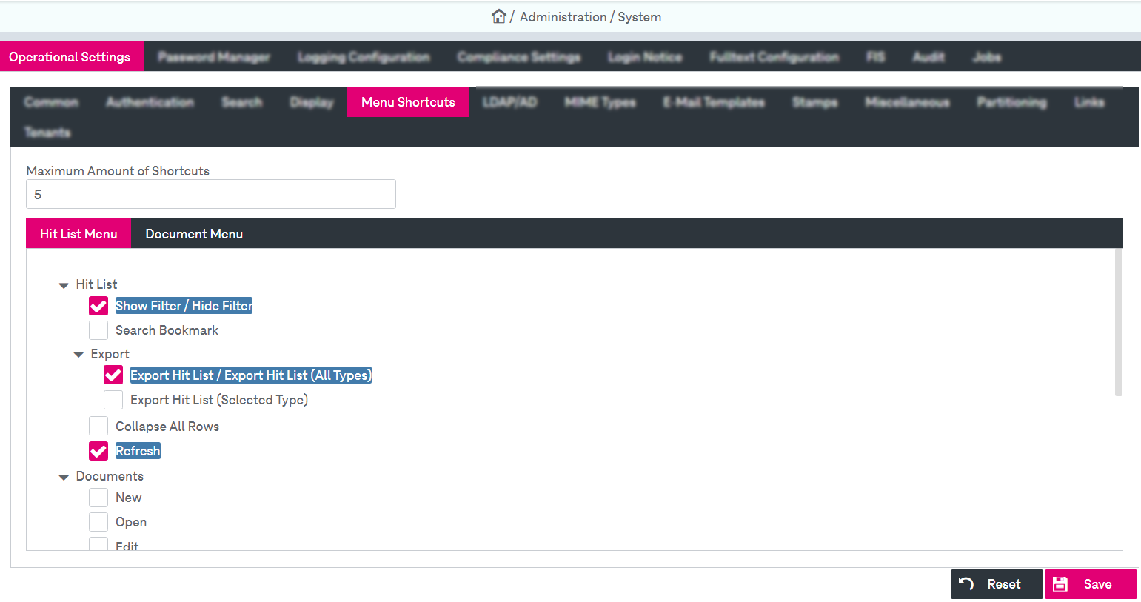
Task: Click the Reset button
Action: click(996, 584)
